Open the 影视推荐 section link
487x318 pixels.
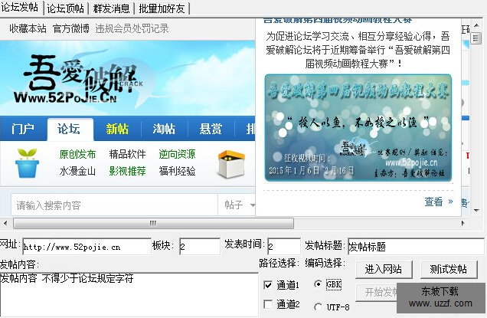(127, 171)
